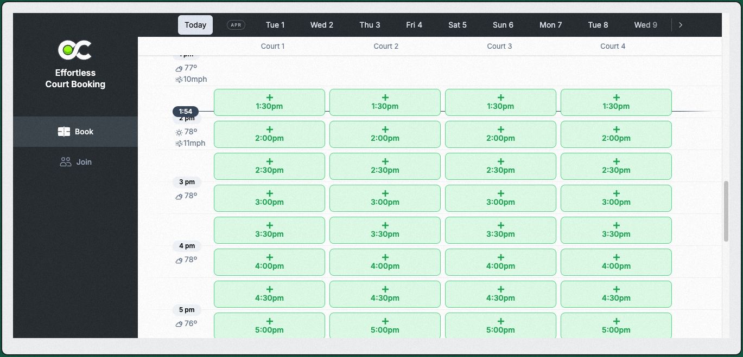The height and width of the screenshot is (357, 743).
Task: Open the Mon 7 date tab
Action: (x=551, y=25)
